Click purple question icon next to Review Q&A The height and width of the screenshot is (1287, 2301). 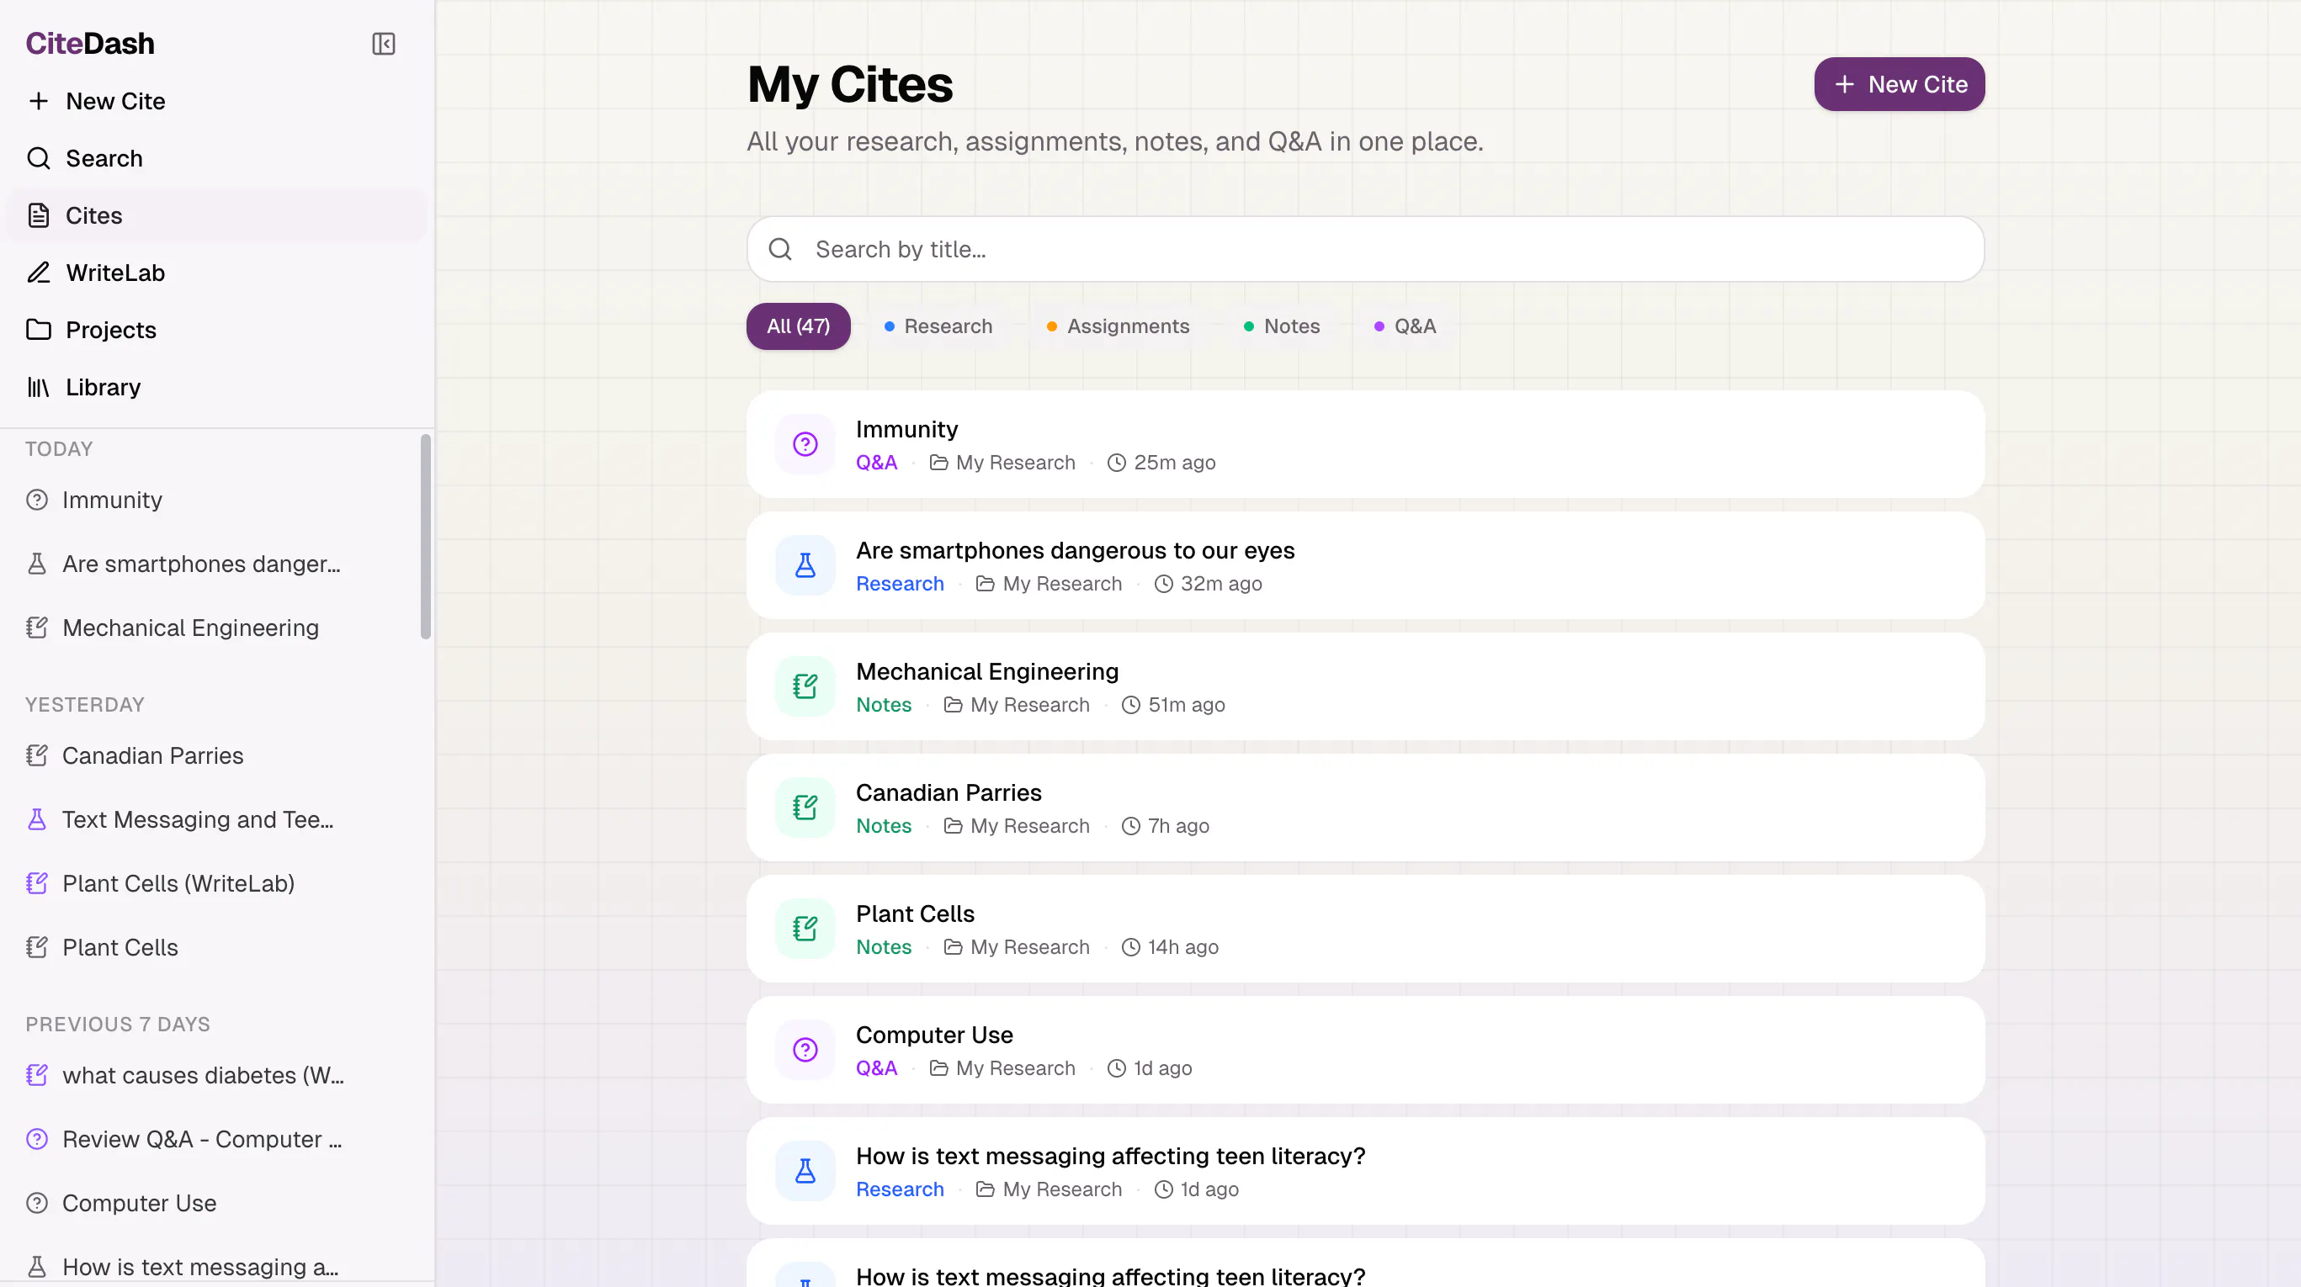click(x=37, y=1139)
